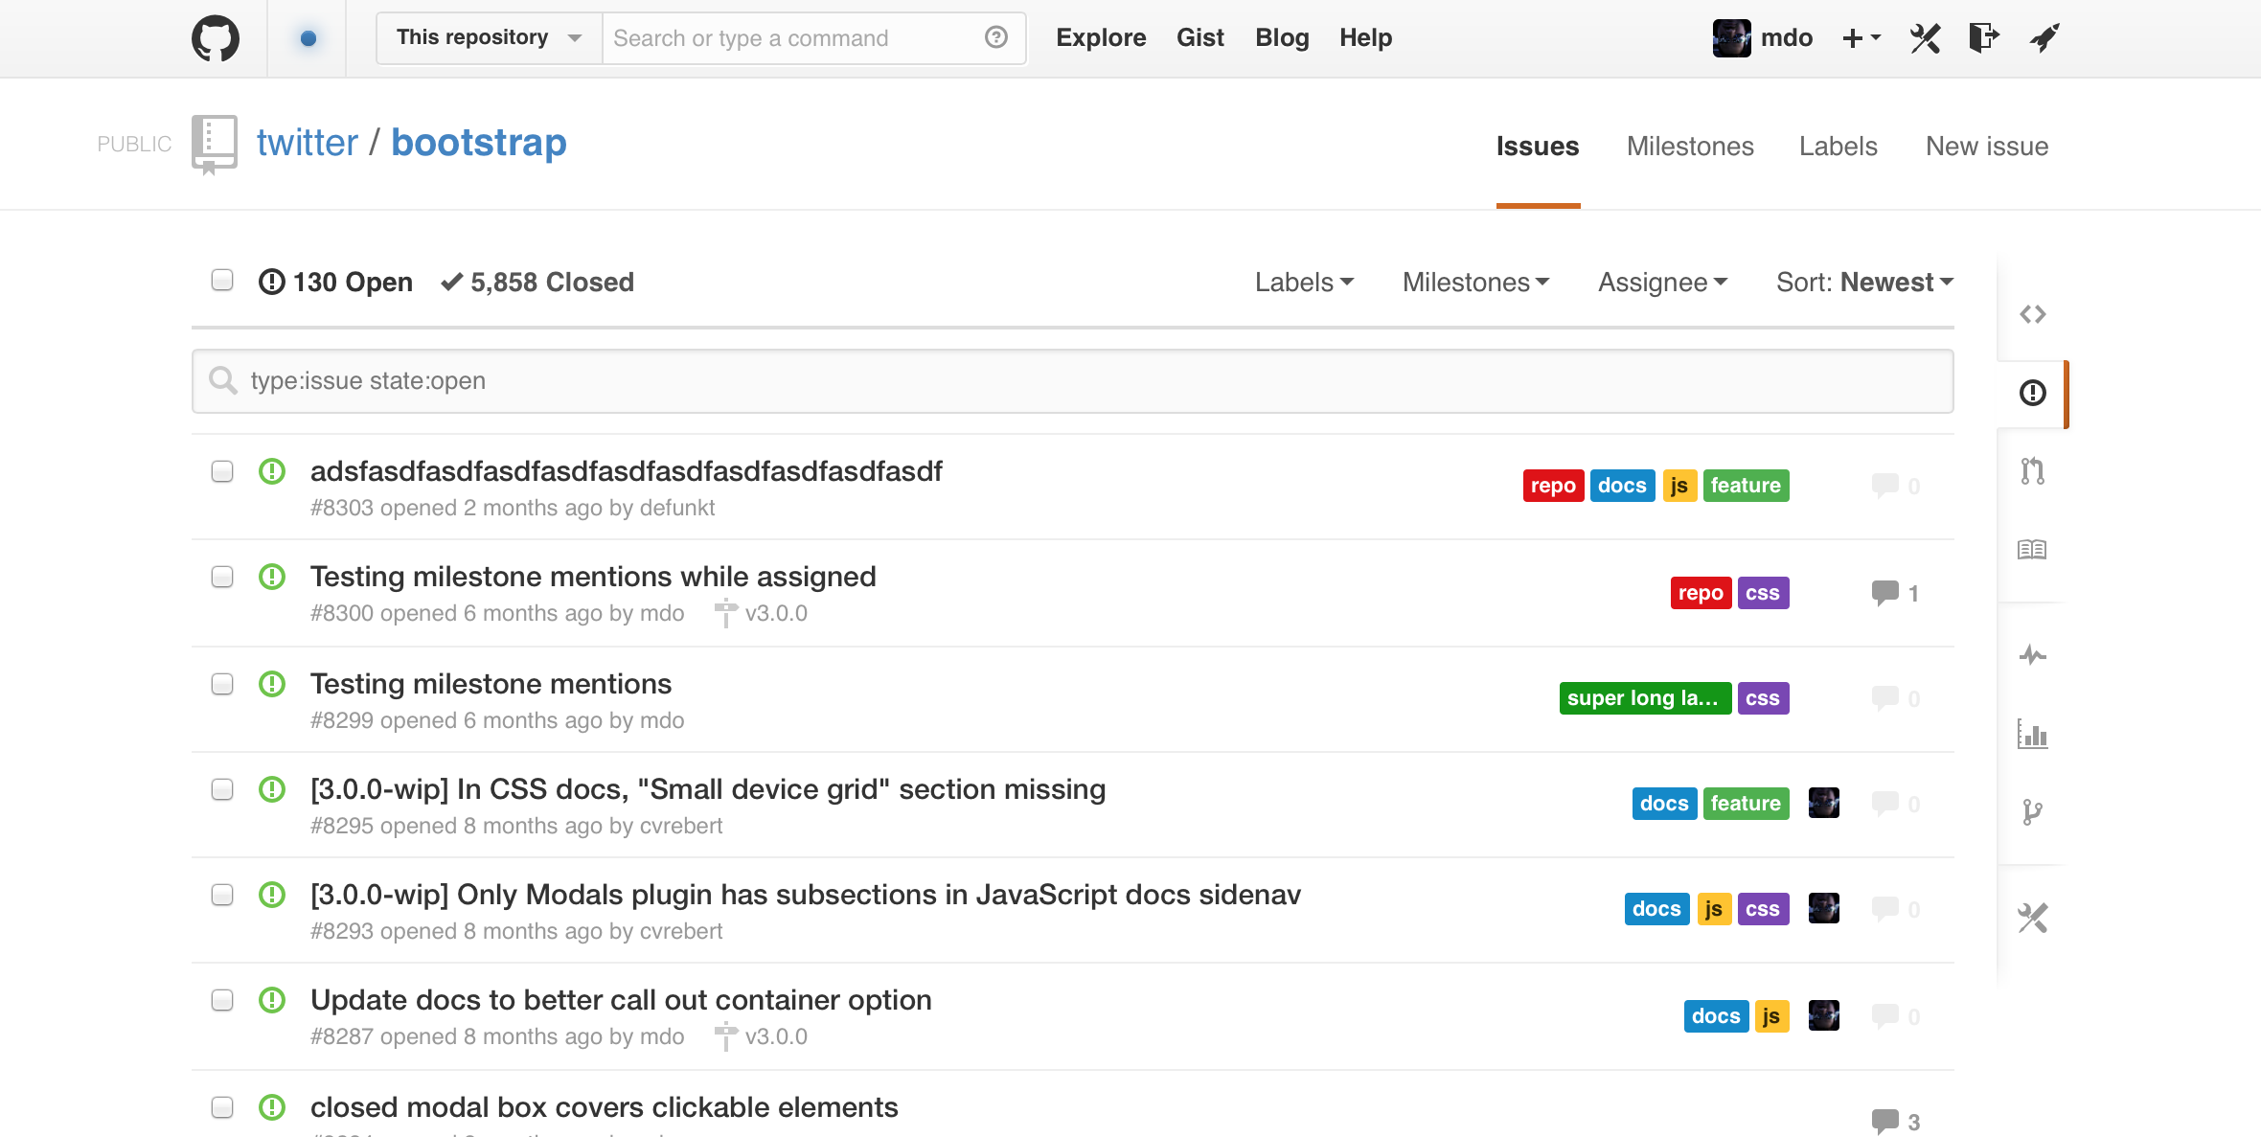Tick the checkbox for issue #8299
Image resolution: width=2261 pixels, height=1137 pixels.
222,684
